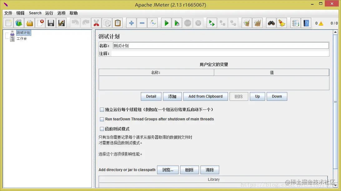Viewport: 341px width, 191px height.
Task: Click the Toggle enable/disable icon
Action: [x=153, y=23]
